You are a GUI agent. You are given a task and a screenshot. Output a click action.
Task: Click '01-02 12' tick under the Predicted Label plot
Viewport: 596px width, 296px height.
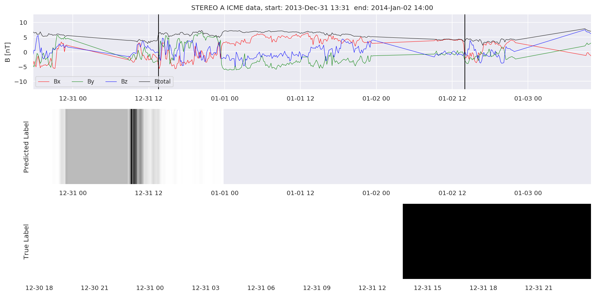tap(452, 193)
